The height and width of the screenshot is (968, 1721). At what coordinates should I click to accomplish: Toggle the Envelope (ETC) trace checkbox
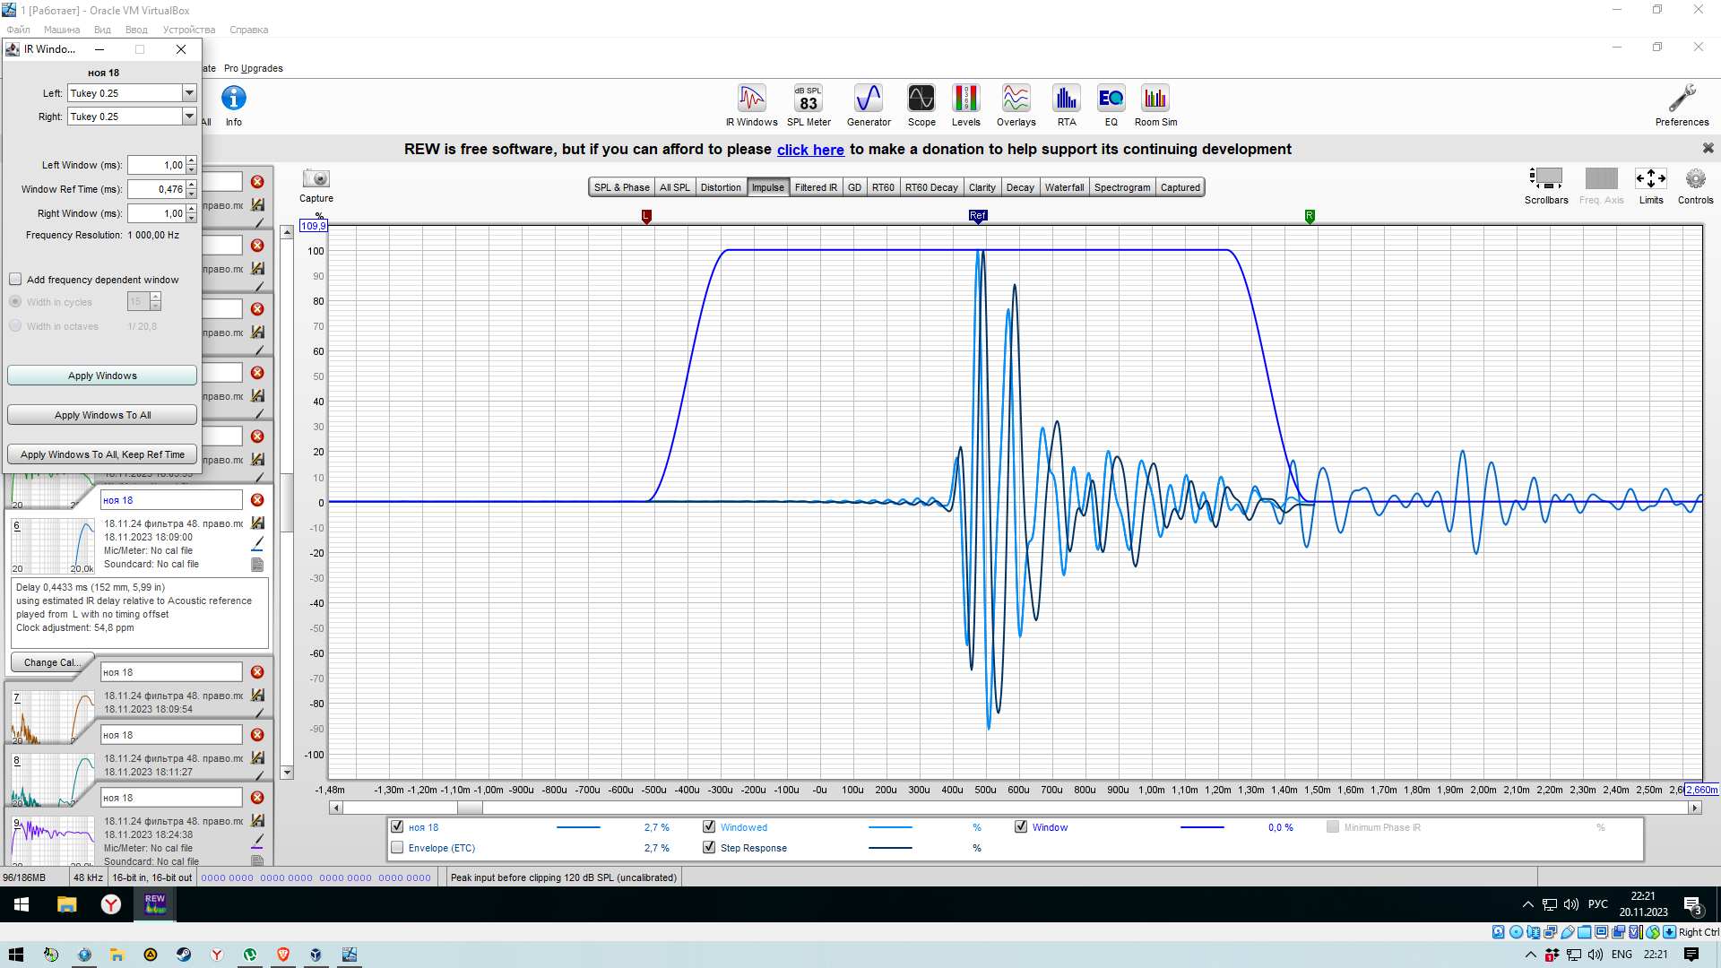click(397, 848)
